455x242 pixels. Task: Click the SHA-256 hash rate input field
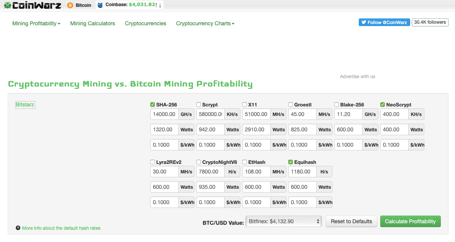coord(164,114)
